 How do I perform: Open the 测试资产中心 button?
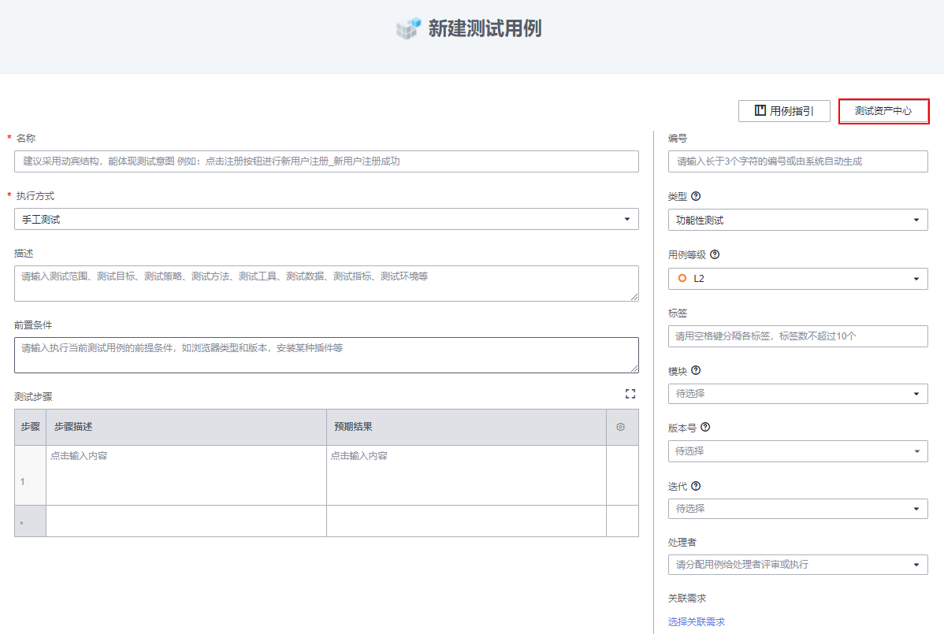[x=883, y=111]
